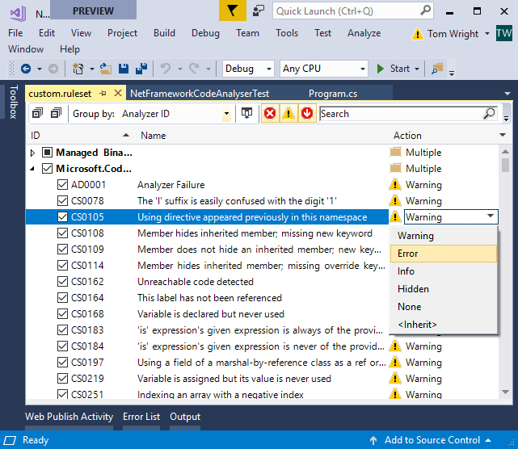This screenshot has height=449, width=518.
Task: Open the Start button dropdown arrow
Action: pyautogui.click(x=417, y=69)
